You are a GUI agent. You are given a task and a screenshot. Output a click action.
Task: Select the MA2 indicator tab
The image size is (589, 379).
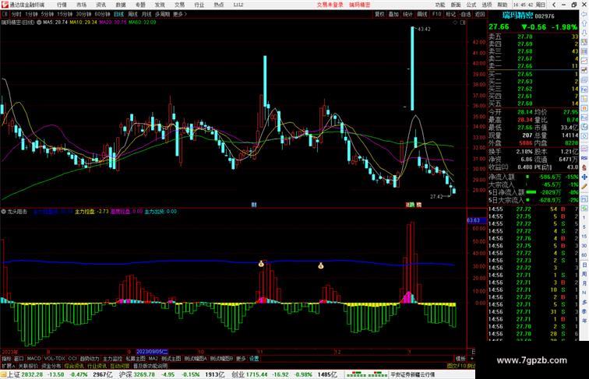153,359
